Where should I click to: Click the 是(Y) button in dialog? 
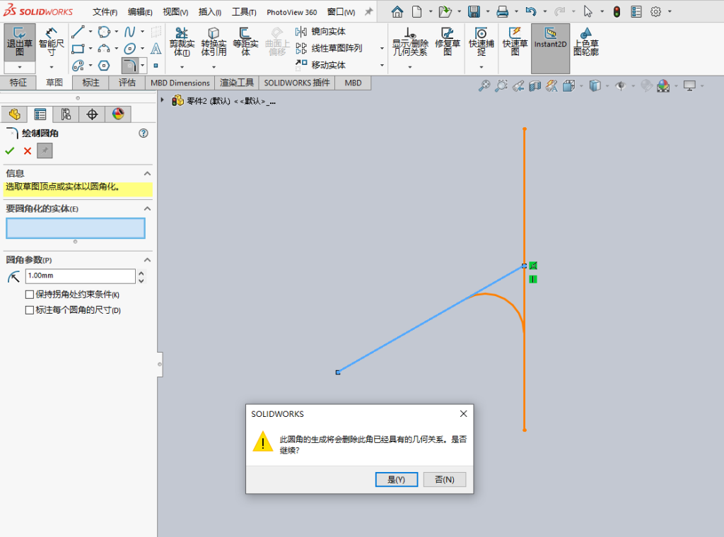tap(397, 479)
